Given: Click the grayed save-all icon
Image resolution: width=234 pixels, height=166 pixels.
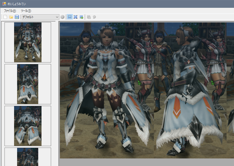Looking at the screenshot, I should pyautogui.click(x=89, y=17).
